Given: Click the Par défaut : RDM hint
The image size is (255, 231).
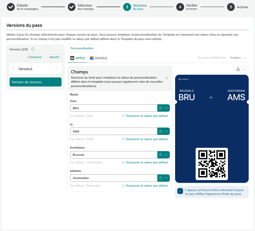Looking at the screenshot, I should point(82,139).
